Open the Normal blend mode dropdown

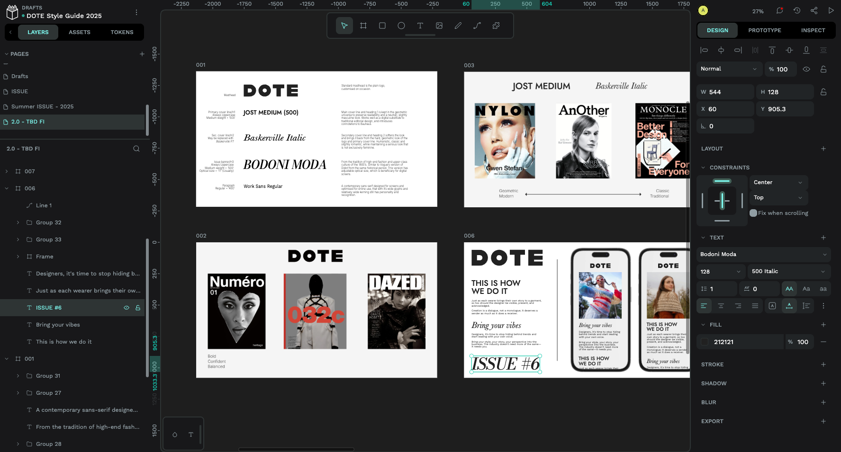729,69
